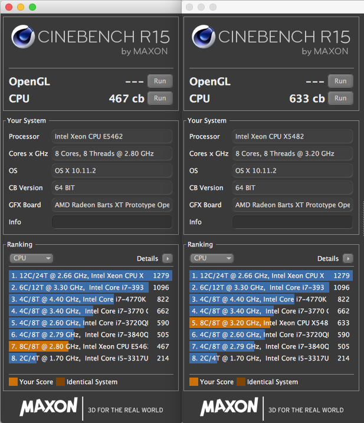Viewport: 364px width, 423px height.
Task: Click the Info text field in left window
Action: tap(112, 222)
